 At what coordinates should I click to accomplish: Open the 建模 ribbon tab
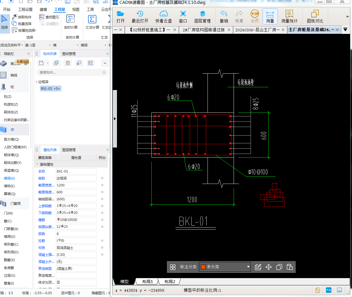(x=43, y=9)
